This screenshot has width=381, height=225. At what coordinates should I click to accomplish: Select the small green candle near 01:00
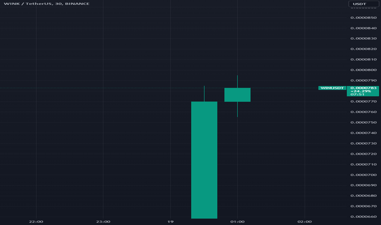pyautogui.click(x=238, y=94)
